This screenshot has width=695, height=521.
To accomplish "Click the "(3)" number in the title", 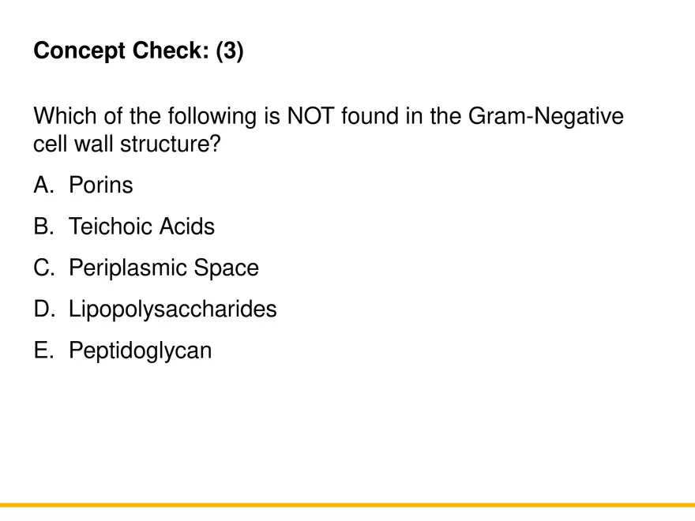I will click(230, 51).
